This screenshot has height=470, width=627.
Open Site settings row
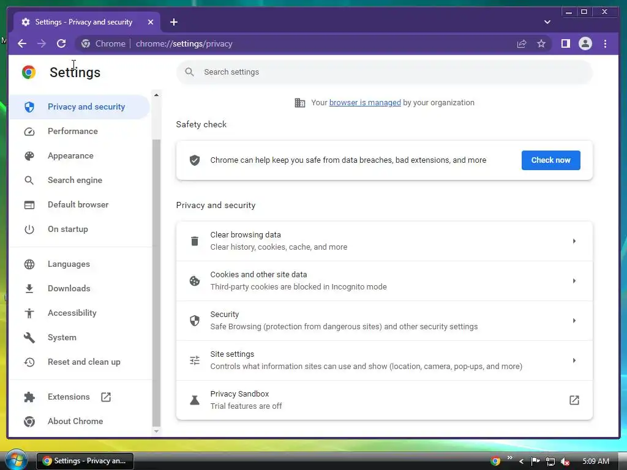[385, 360]
